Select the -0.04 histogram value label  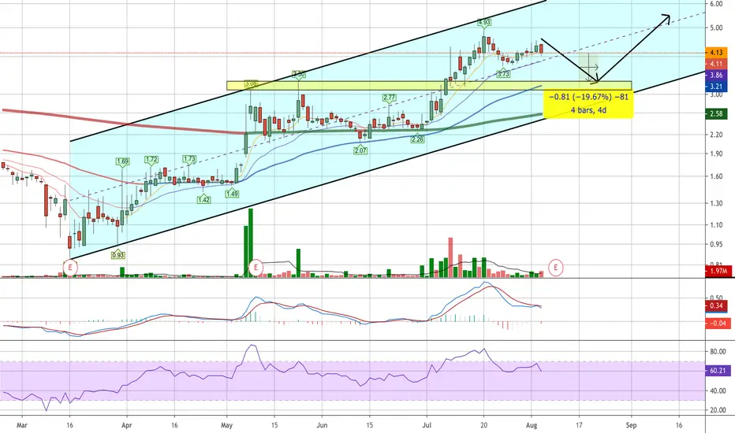pos(718,323)
